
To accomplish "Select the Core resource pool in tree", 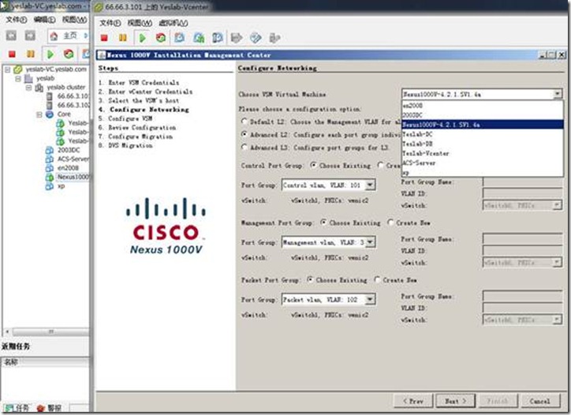I will pos(64,114).
